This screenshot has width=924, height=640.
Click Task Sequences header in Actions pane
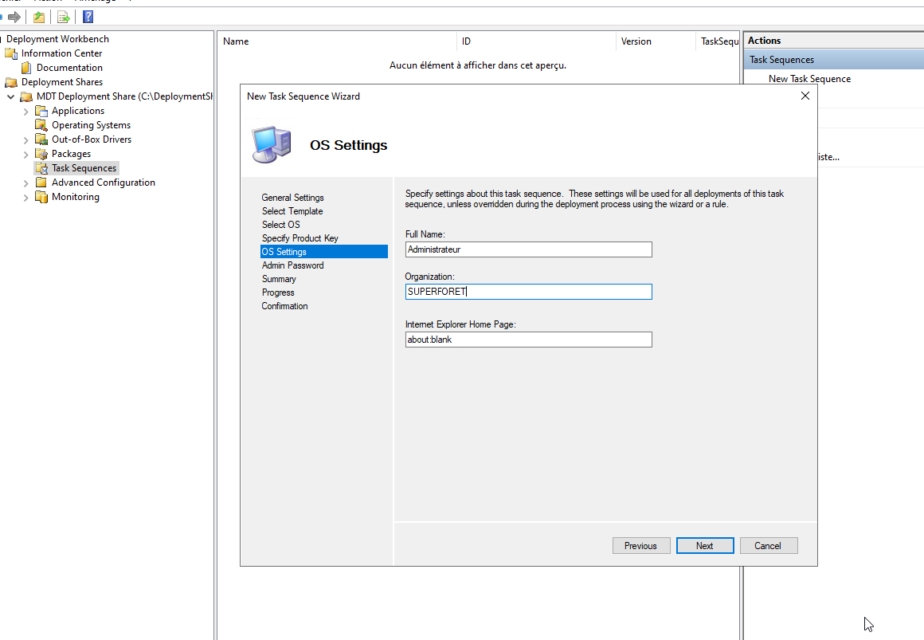pyautogui.click(x=833, y=60)
